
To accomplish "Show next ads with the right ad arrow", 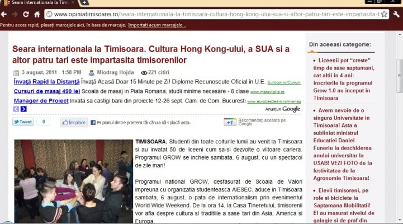I will tap(23, 109).
